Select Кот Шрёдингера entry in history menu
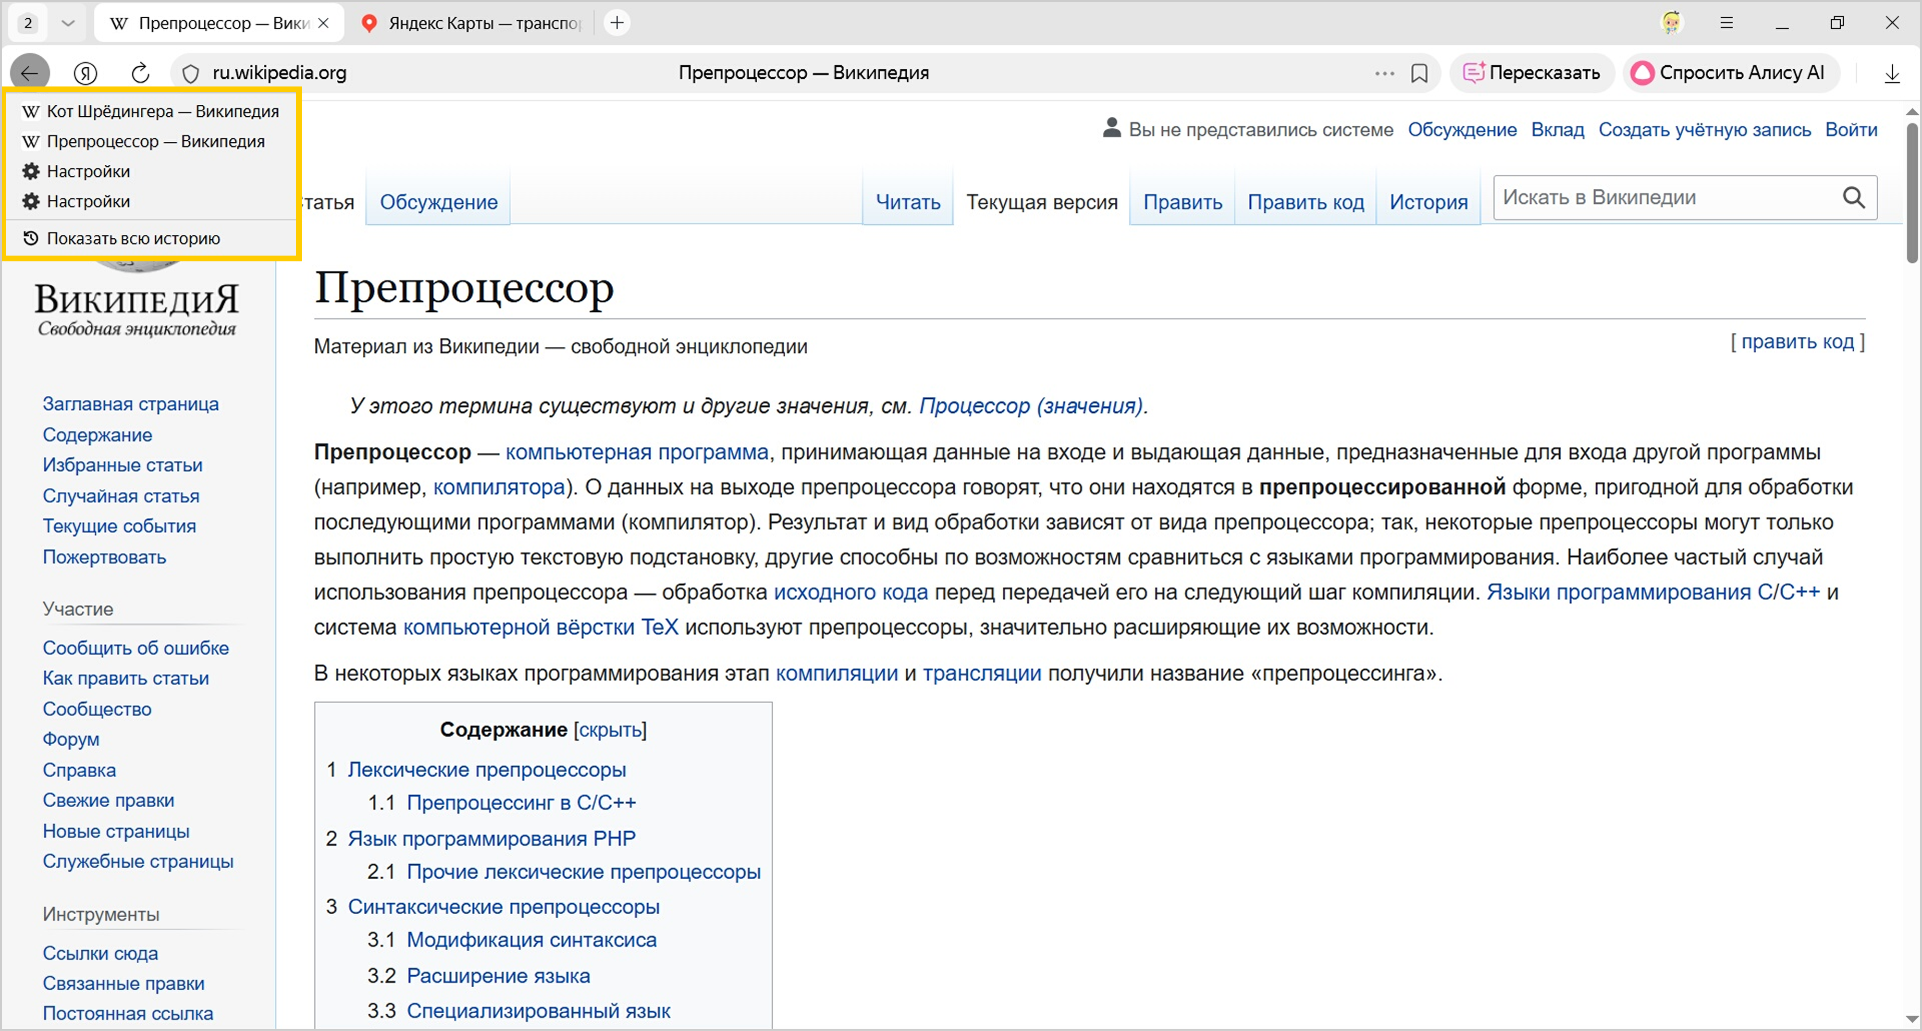Viewport: 1922px width, 1031px height. [x=162, y=111]
